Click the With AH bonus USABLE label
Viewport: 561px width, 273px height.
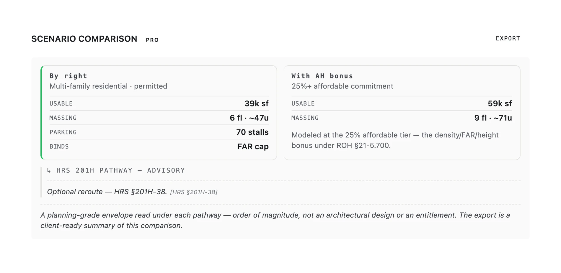click(303, 104)
